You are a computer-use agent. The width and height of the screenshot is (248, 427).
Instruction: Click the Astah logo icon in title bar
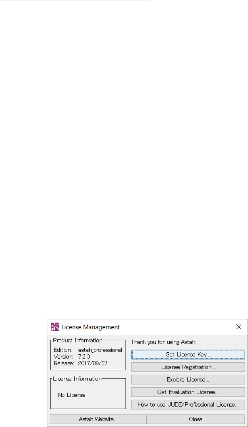pyautogui.click(x=55, y=327)
